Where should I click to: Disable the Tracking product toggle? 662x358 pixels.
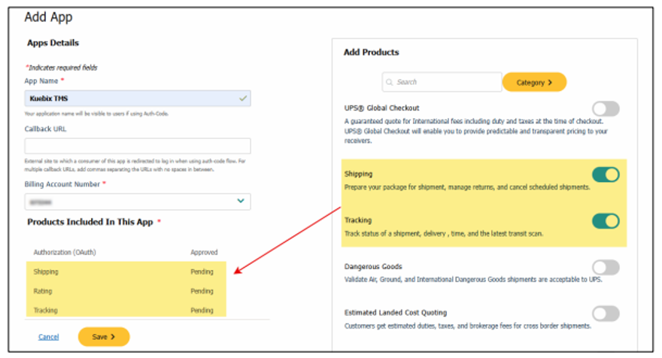[x=606, y=221]
